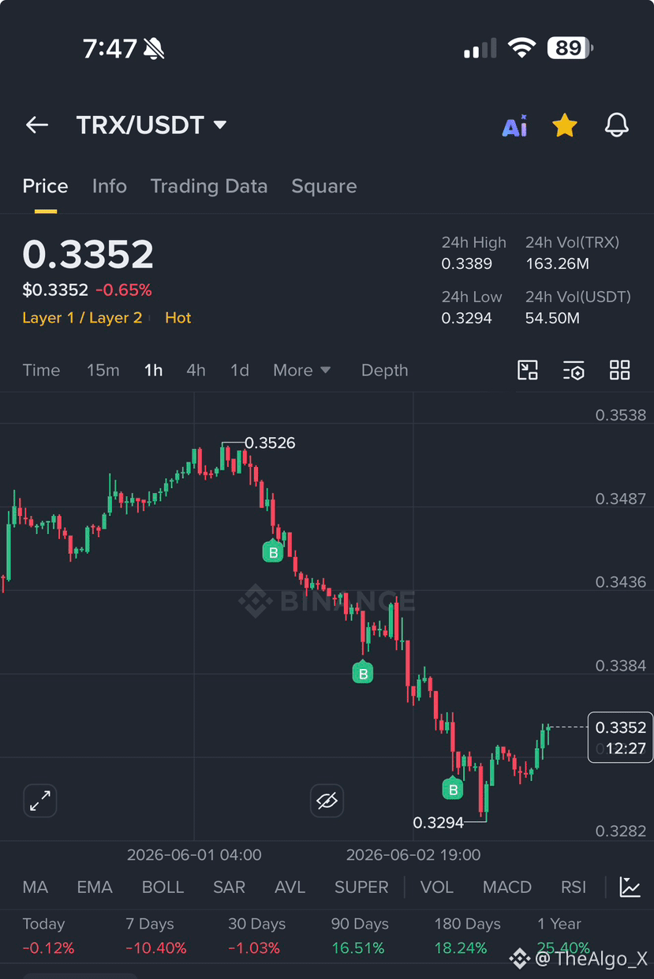Viewport: 654px width, 979px height.
Task: Enable the AVL indicator
Action: pos(290,887)
